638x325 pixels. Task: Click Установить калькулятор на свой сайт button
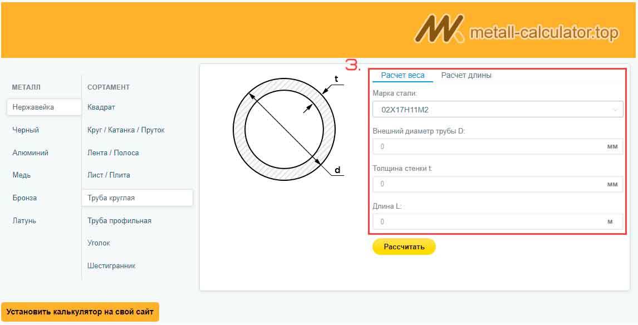(x=80, y=312)
